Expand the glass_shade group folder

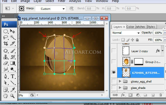(120, 88)
